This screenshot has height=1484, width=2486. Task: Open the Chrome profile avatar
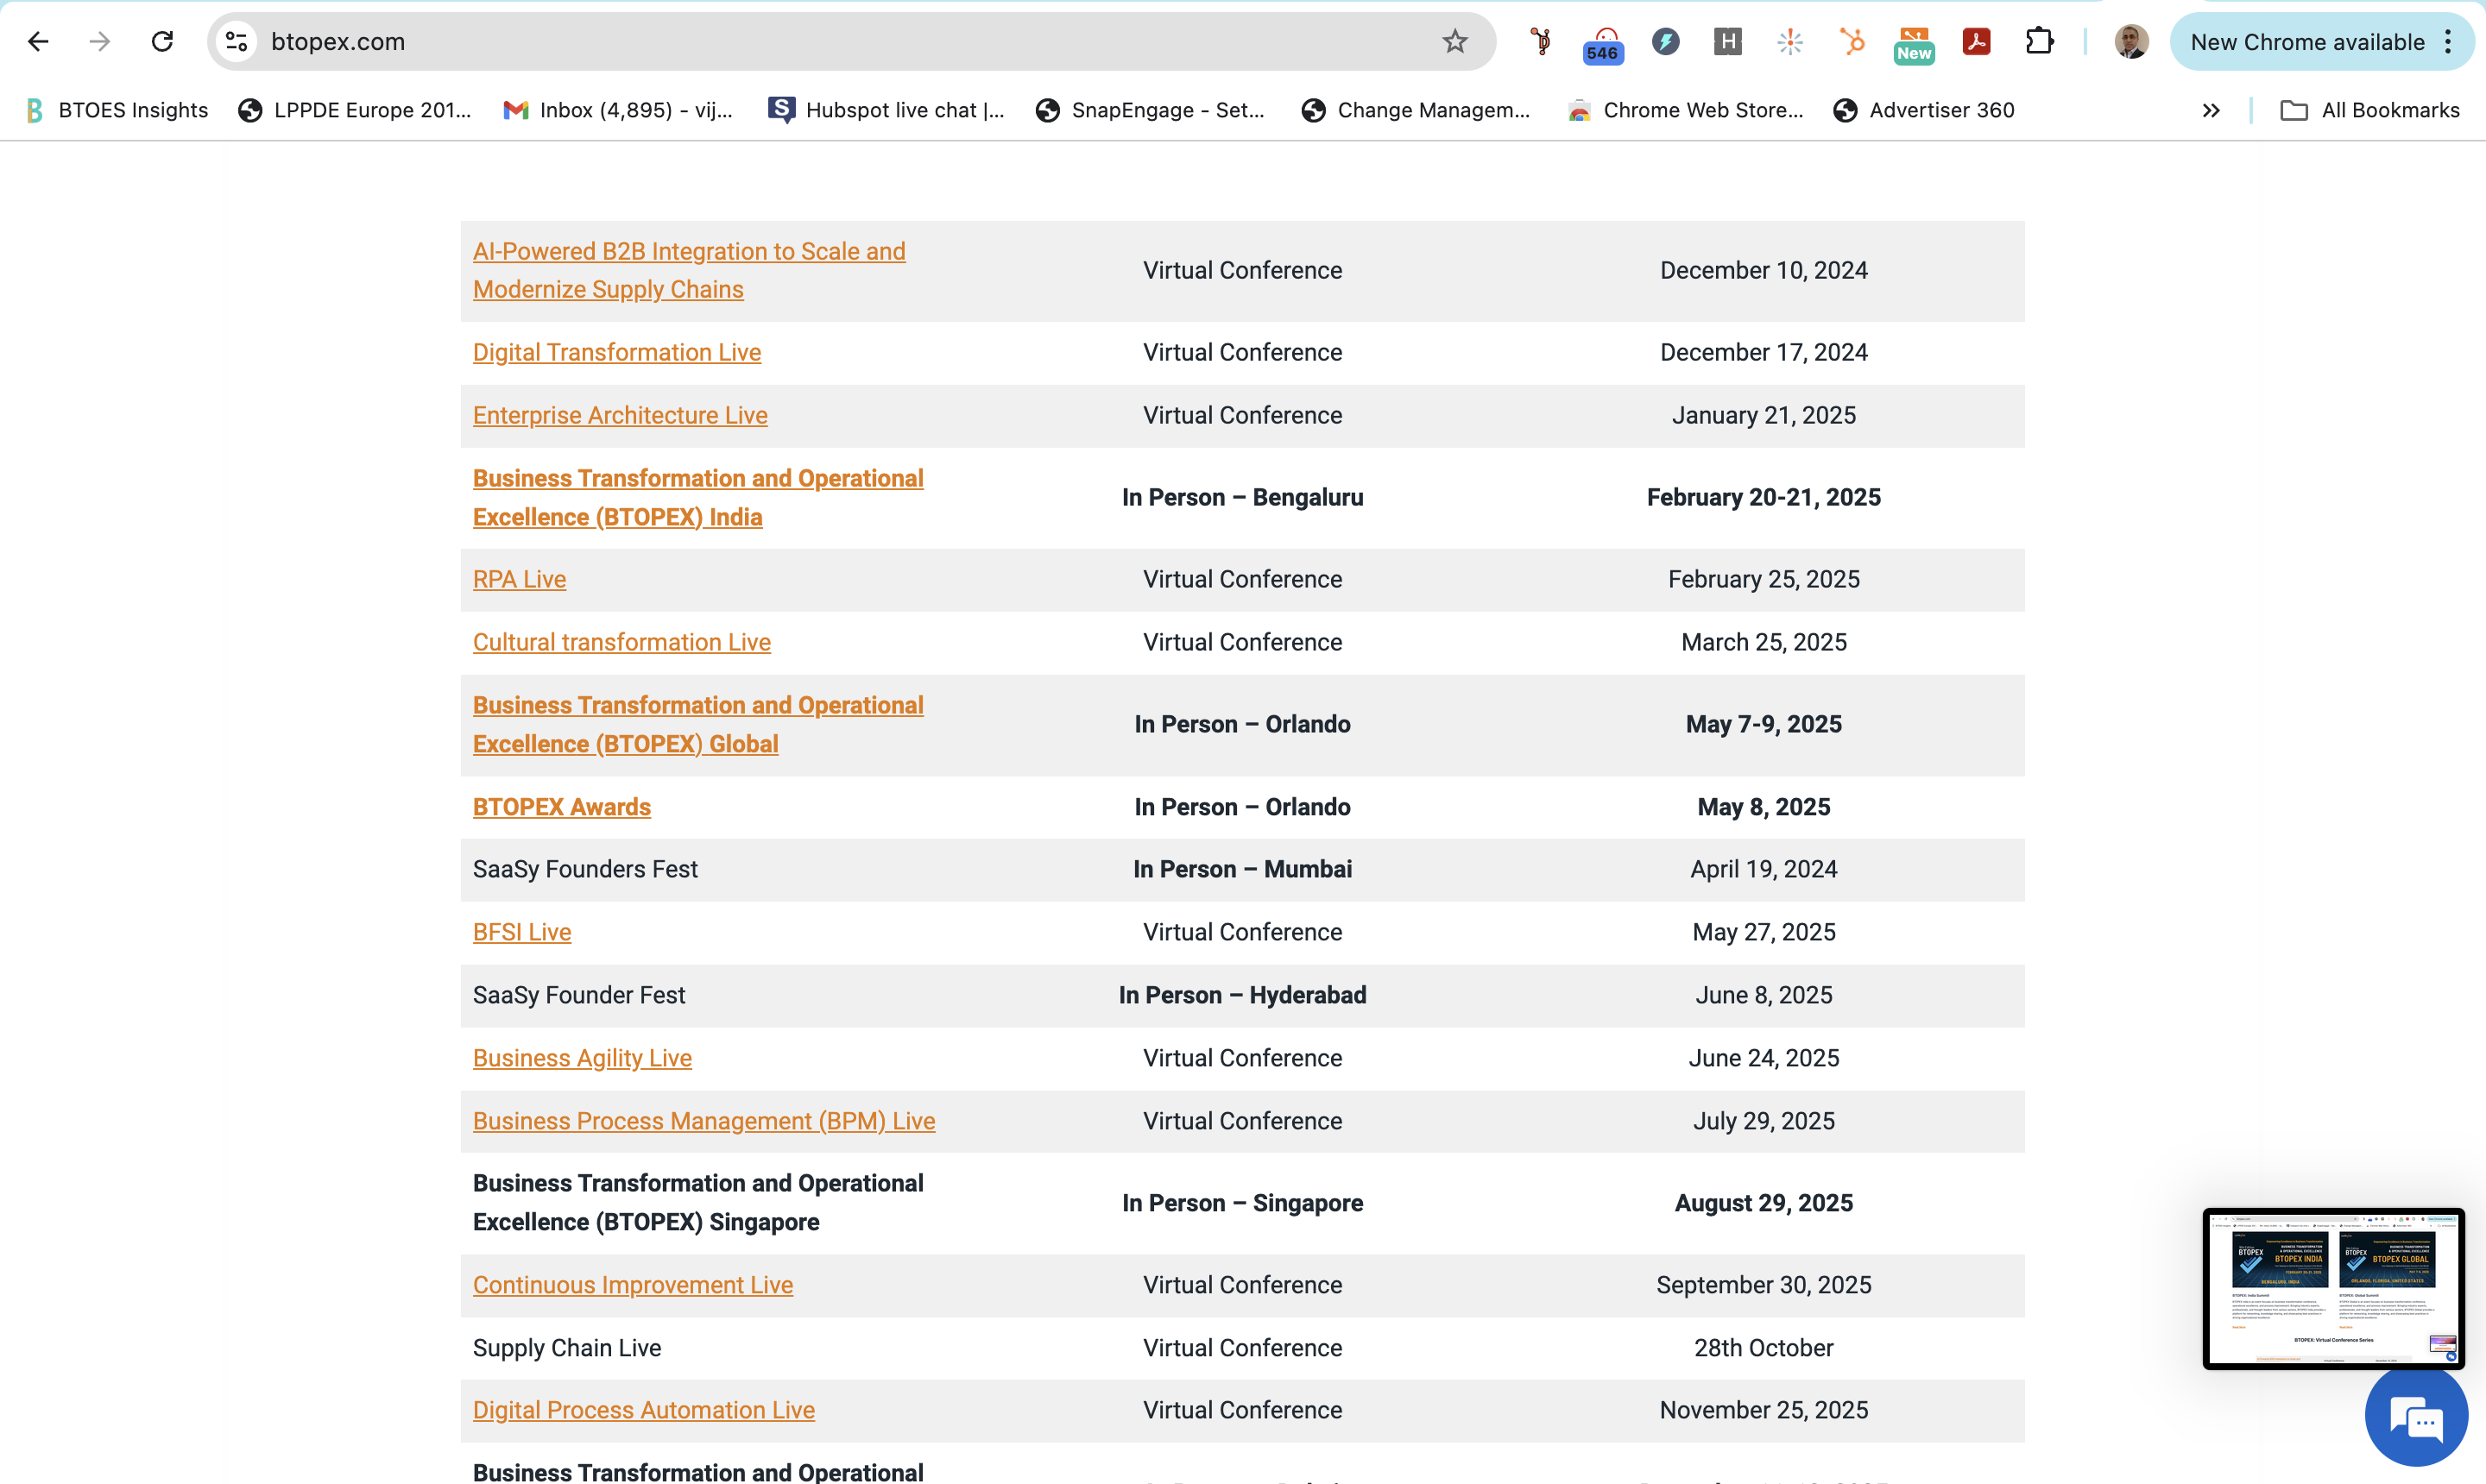2131,42
